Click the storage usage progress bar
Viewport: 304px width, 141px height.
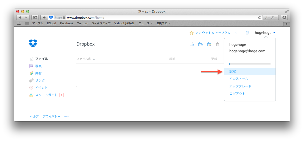coord(250,64)
